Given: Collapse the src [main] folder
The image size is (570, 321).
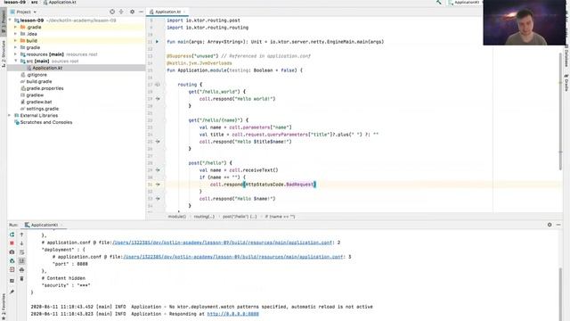Looking at the screenshot, I should point(16,62).
